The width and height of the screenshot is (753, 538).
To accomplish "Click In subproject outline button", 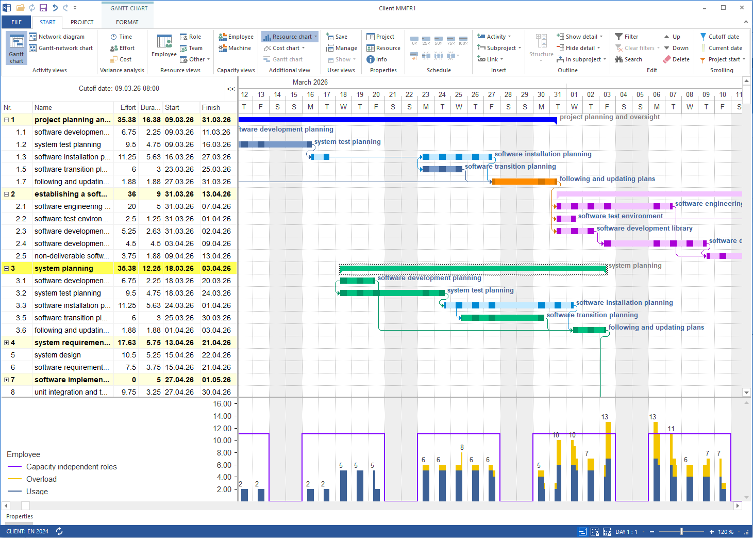I will 581,59.
